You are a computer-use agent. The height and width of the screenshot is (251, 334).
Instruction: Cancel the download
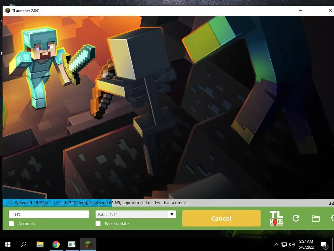[221, 218]
